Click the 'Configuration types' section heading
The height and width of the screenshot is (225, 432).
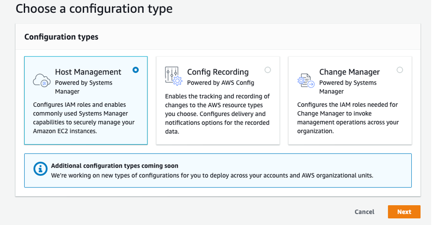61,37
